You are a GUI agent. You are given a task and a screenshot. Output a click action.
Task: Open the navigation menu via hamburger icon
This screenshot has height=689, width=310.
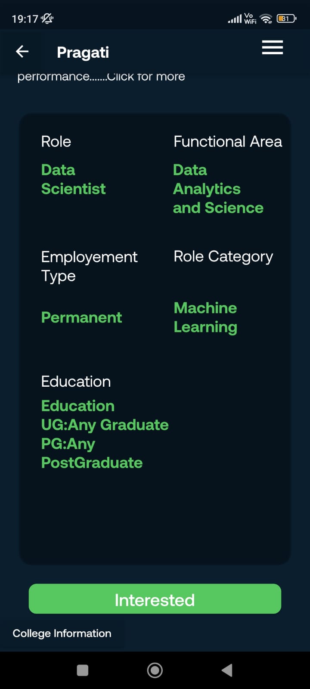pyautogui.click(x=272, y=48)
